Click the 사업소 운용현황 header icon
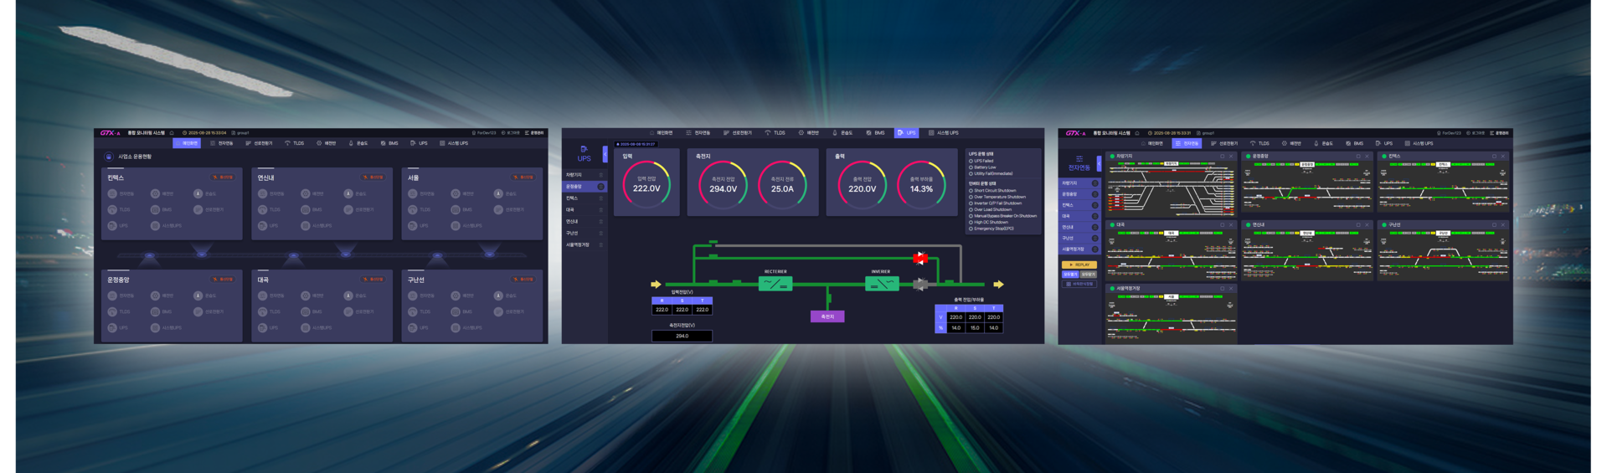Viewport: 1607px width, 473px height. (x=108, y=157)
